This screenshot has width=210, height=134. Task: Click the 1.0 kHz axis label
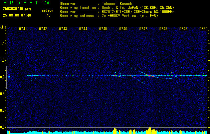point(3,60)
